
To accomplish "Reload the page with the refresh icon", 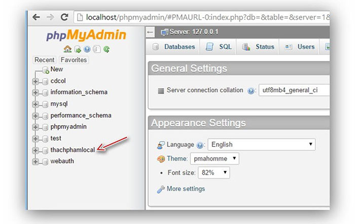I will pos(64,17).
